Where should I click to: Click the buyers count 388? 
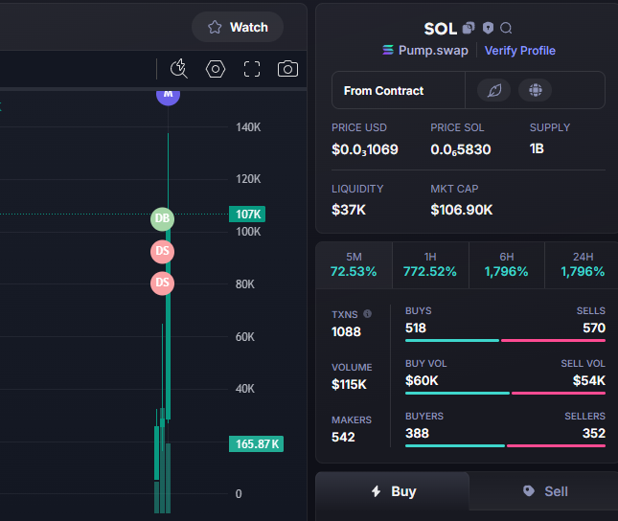(x=417, y=434)
